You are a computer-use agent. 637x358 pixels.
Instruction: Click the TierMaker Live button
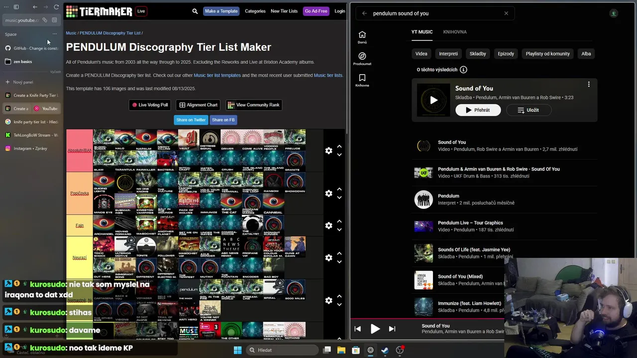click(x=141, y=11)
